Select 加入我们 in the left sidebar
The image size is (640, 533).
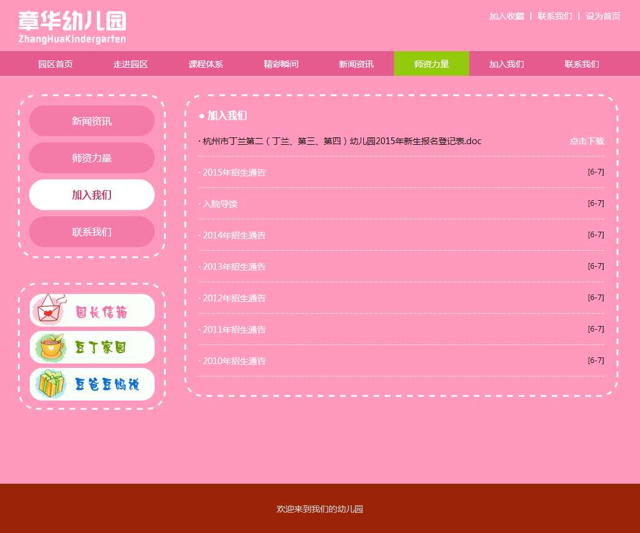(92, 195)
